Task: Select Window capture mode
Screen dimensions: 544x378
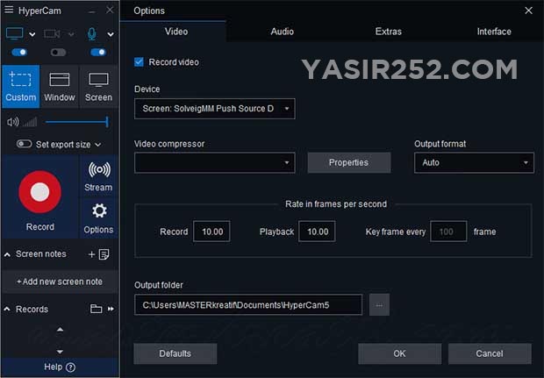Action: [60, 86]
